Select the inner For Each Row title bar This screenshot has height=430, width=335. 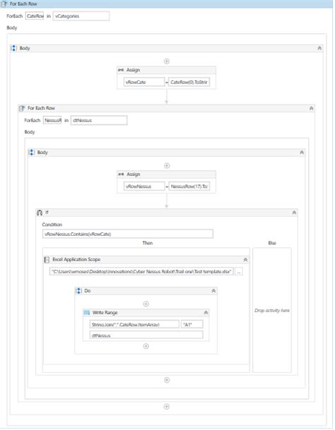166,108
